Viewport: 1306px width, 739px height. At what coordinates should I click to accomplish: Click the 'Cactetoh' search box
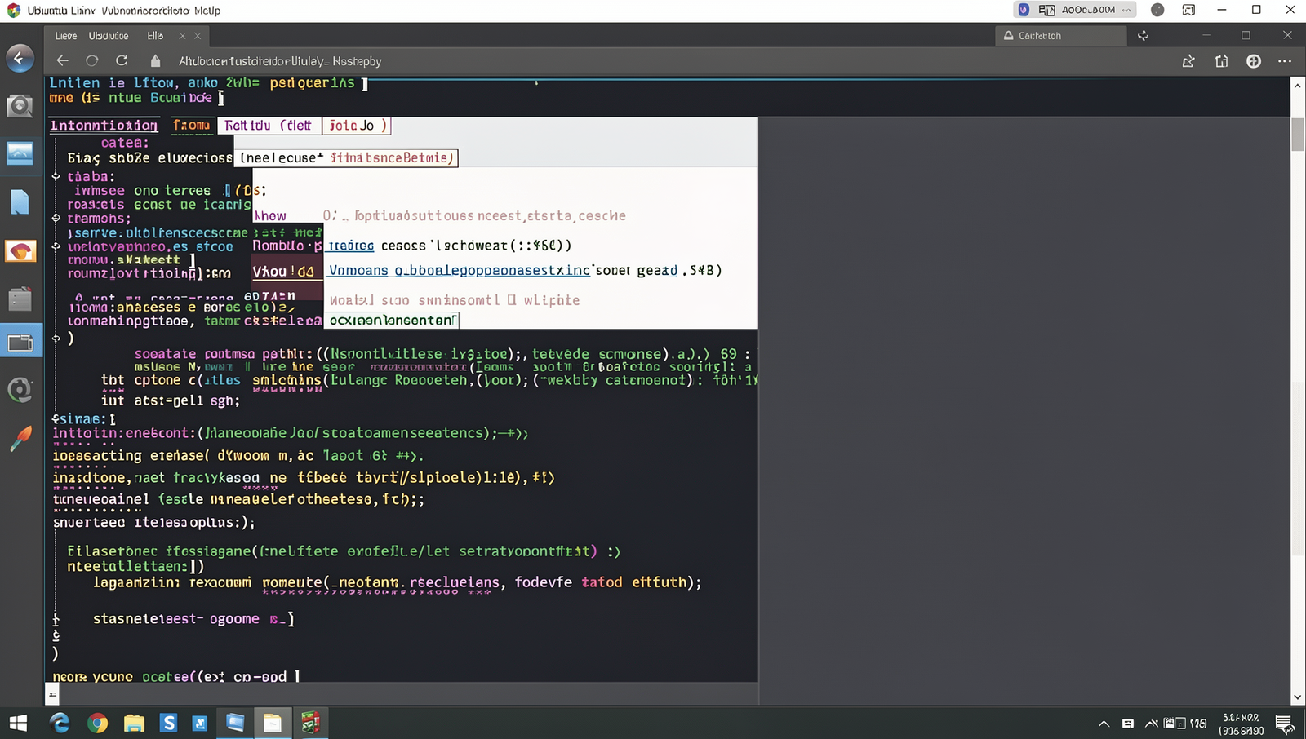pyautogui.click(x=1061, y=36)
